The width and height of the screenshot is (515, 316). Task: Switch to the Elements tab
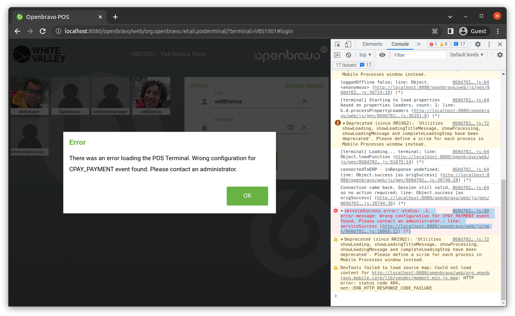(372, 44)
